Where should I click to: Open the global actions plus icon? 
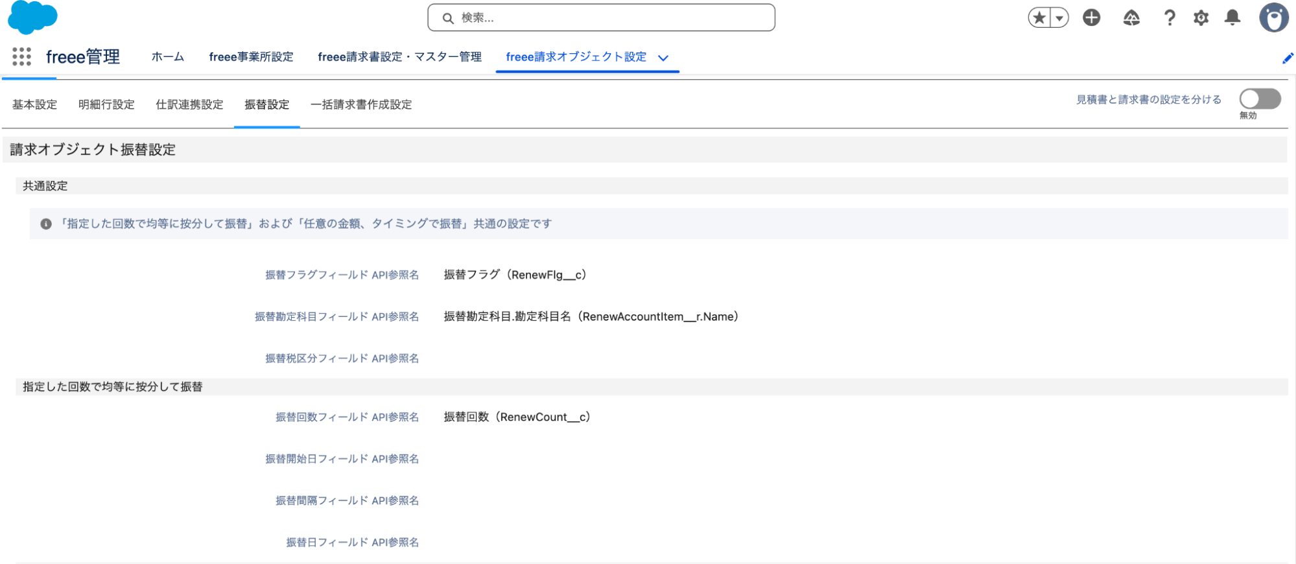(1092, 18)
